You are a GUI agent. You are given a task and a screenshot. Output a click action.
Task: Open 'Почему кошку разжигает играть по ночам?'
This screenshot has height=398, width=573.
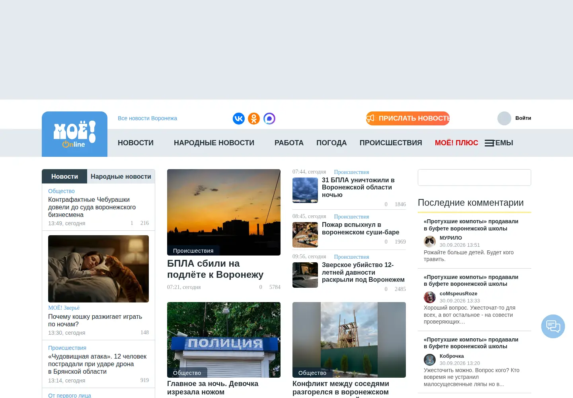click(x=95, y=320)
